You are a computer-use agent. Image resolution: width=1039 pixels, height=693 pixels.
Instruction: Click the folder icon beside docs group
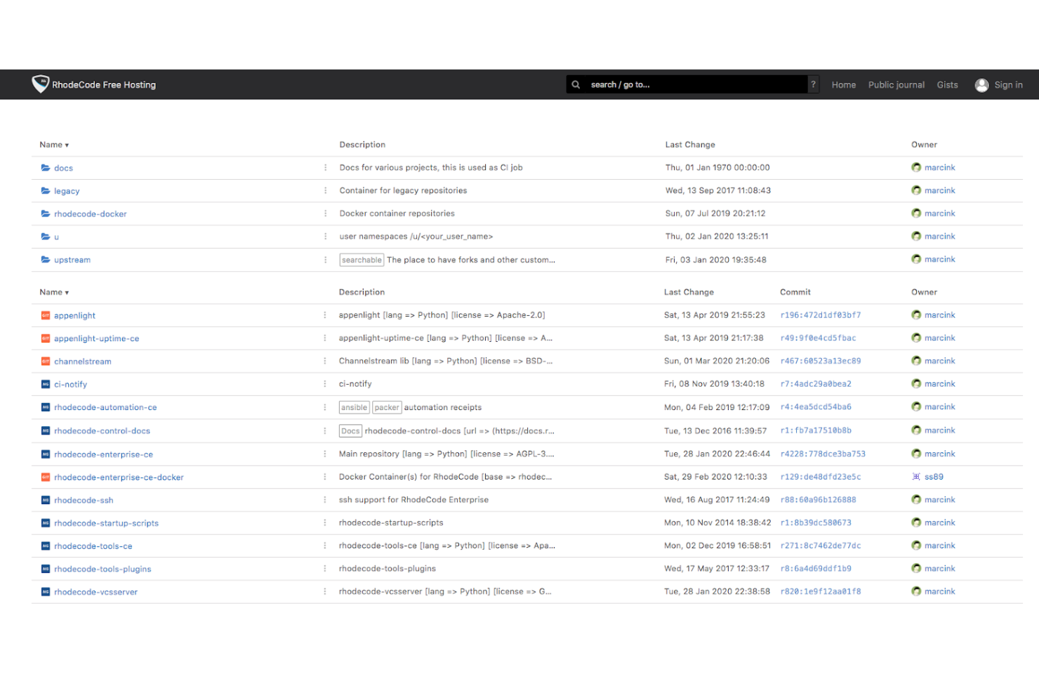pyautogui.click(x=45, y=168)
